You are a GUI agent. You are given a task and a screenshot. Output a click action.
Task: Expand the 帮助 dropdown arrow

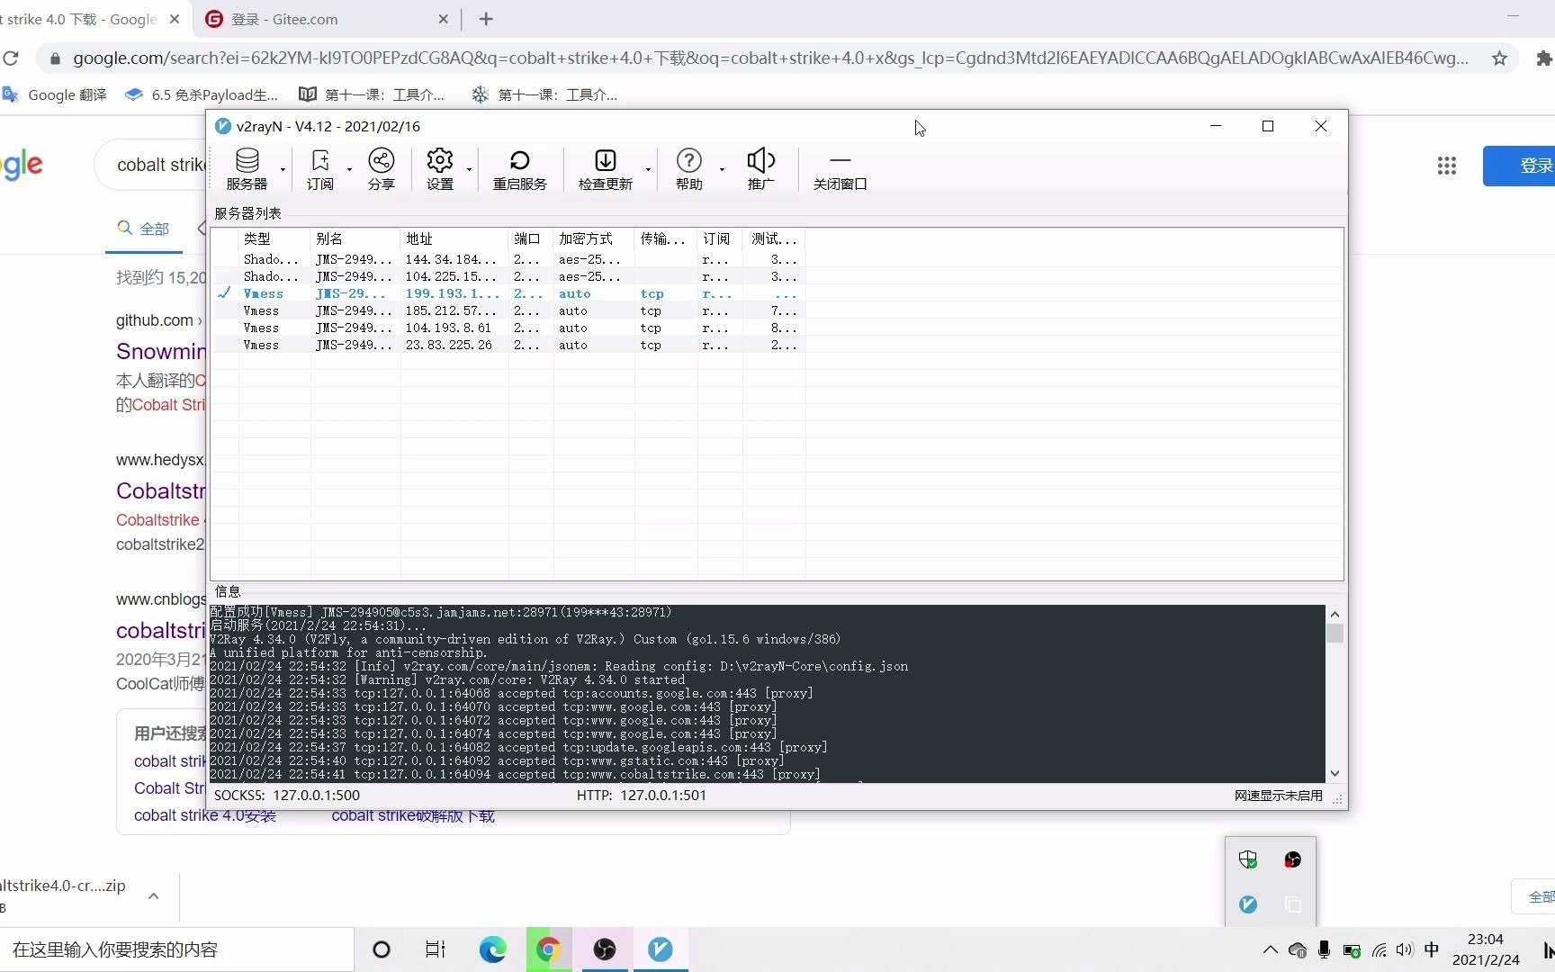(722, 170)
